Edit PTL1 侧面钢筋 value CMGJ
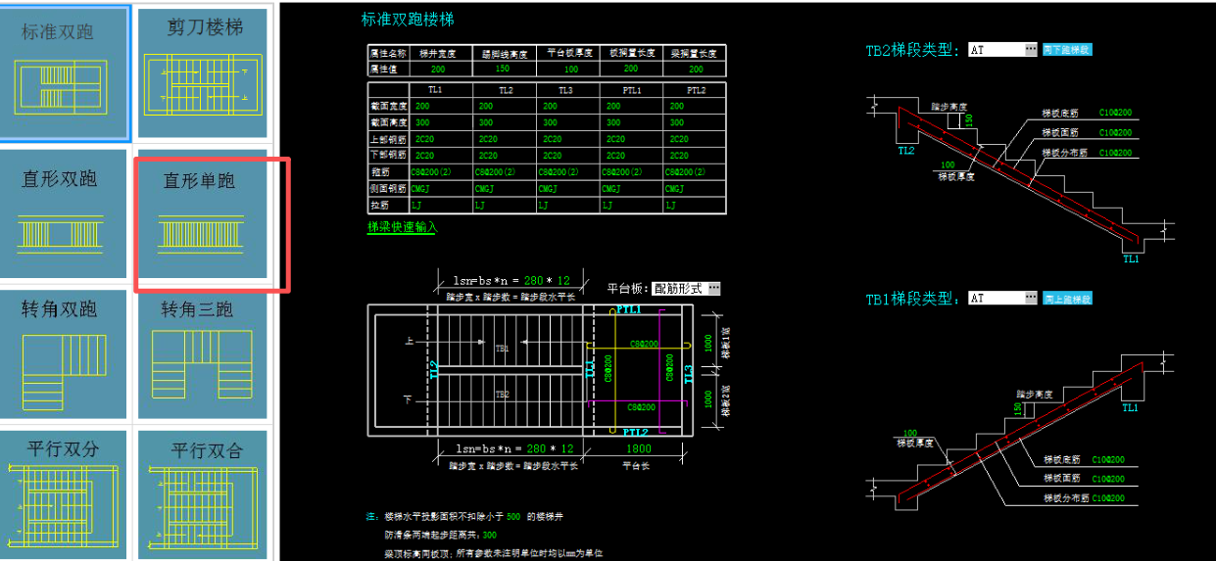 click(612, 189)
